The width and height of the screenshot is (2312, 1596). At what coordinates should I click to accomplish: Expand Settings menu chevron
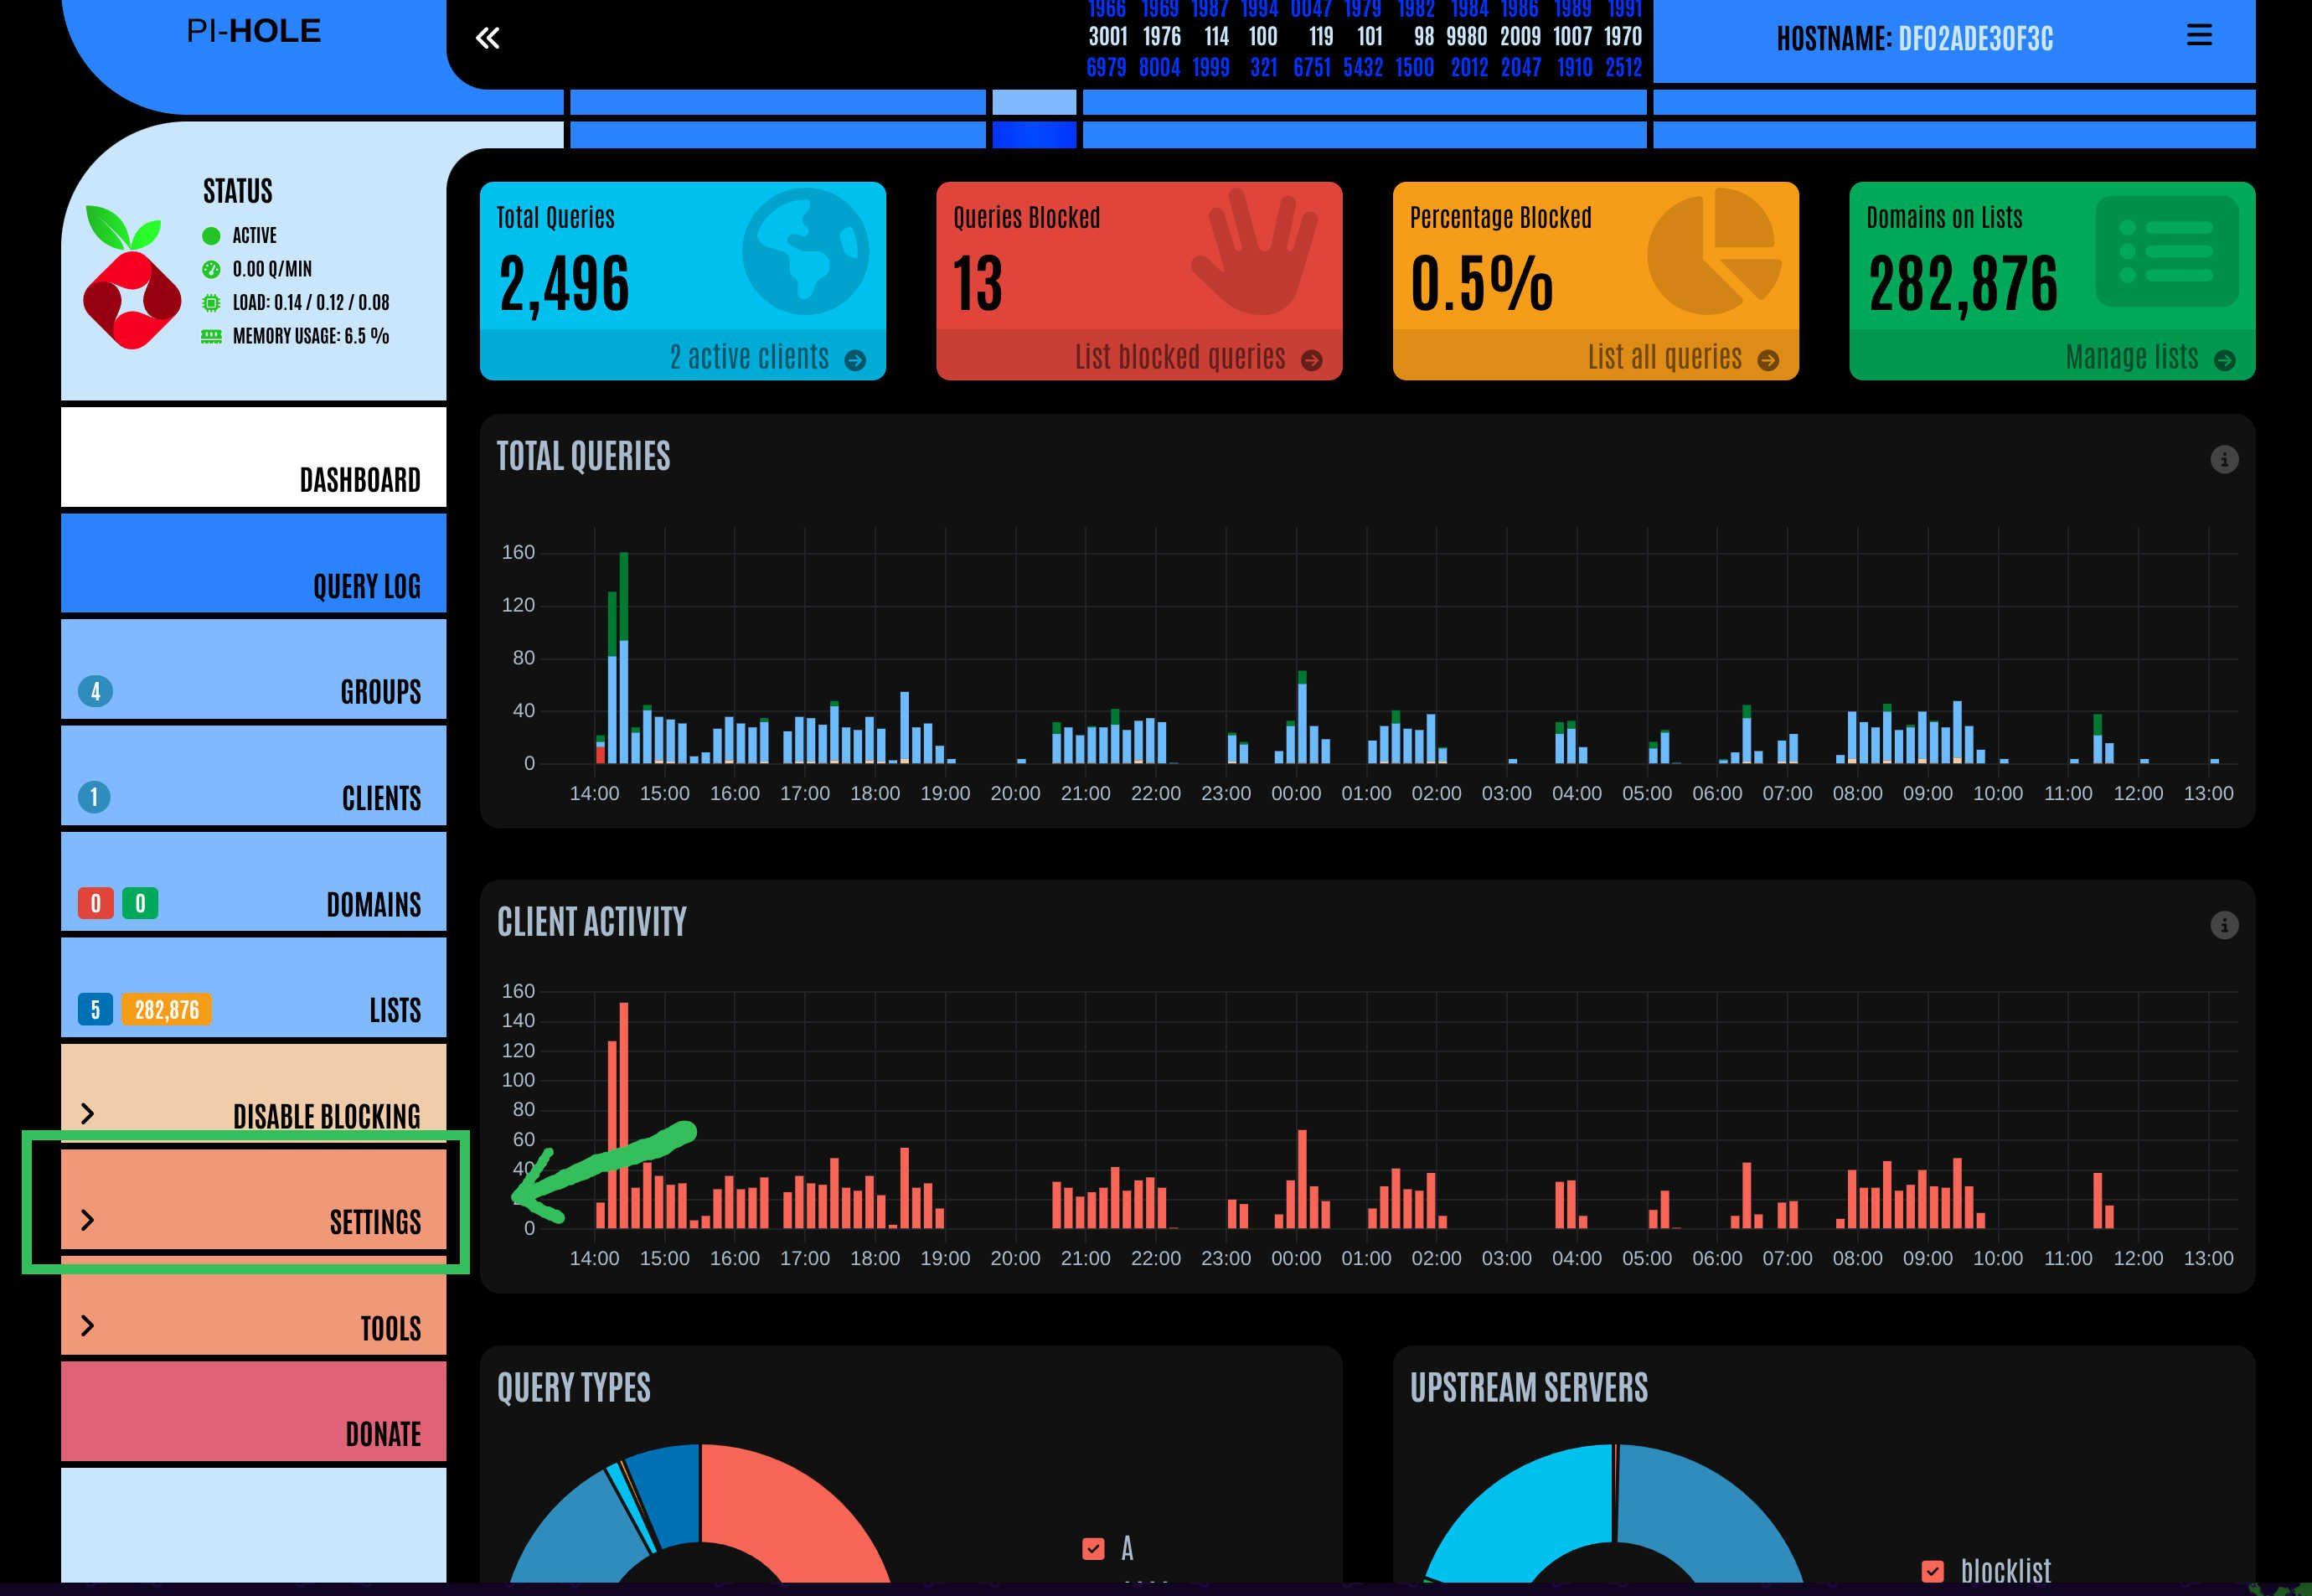point(87,1220)
